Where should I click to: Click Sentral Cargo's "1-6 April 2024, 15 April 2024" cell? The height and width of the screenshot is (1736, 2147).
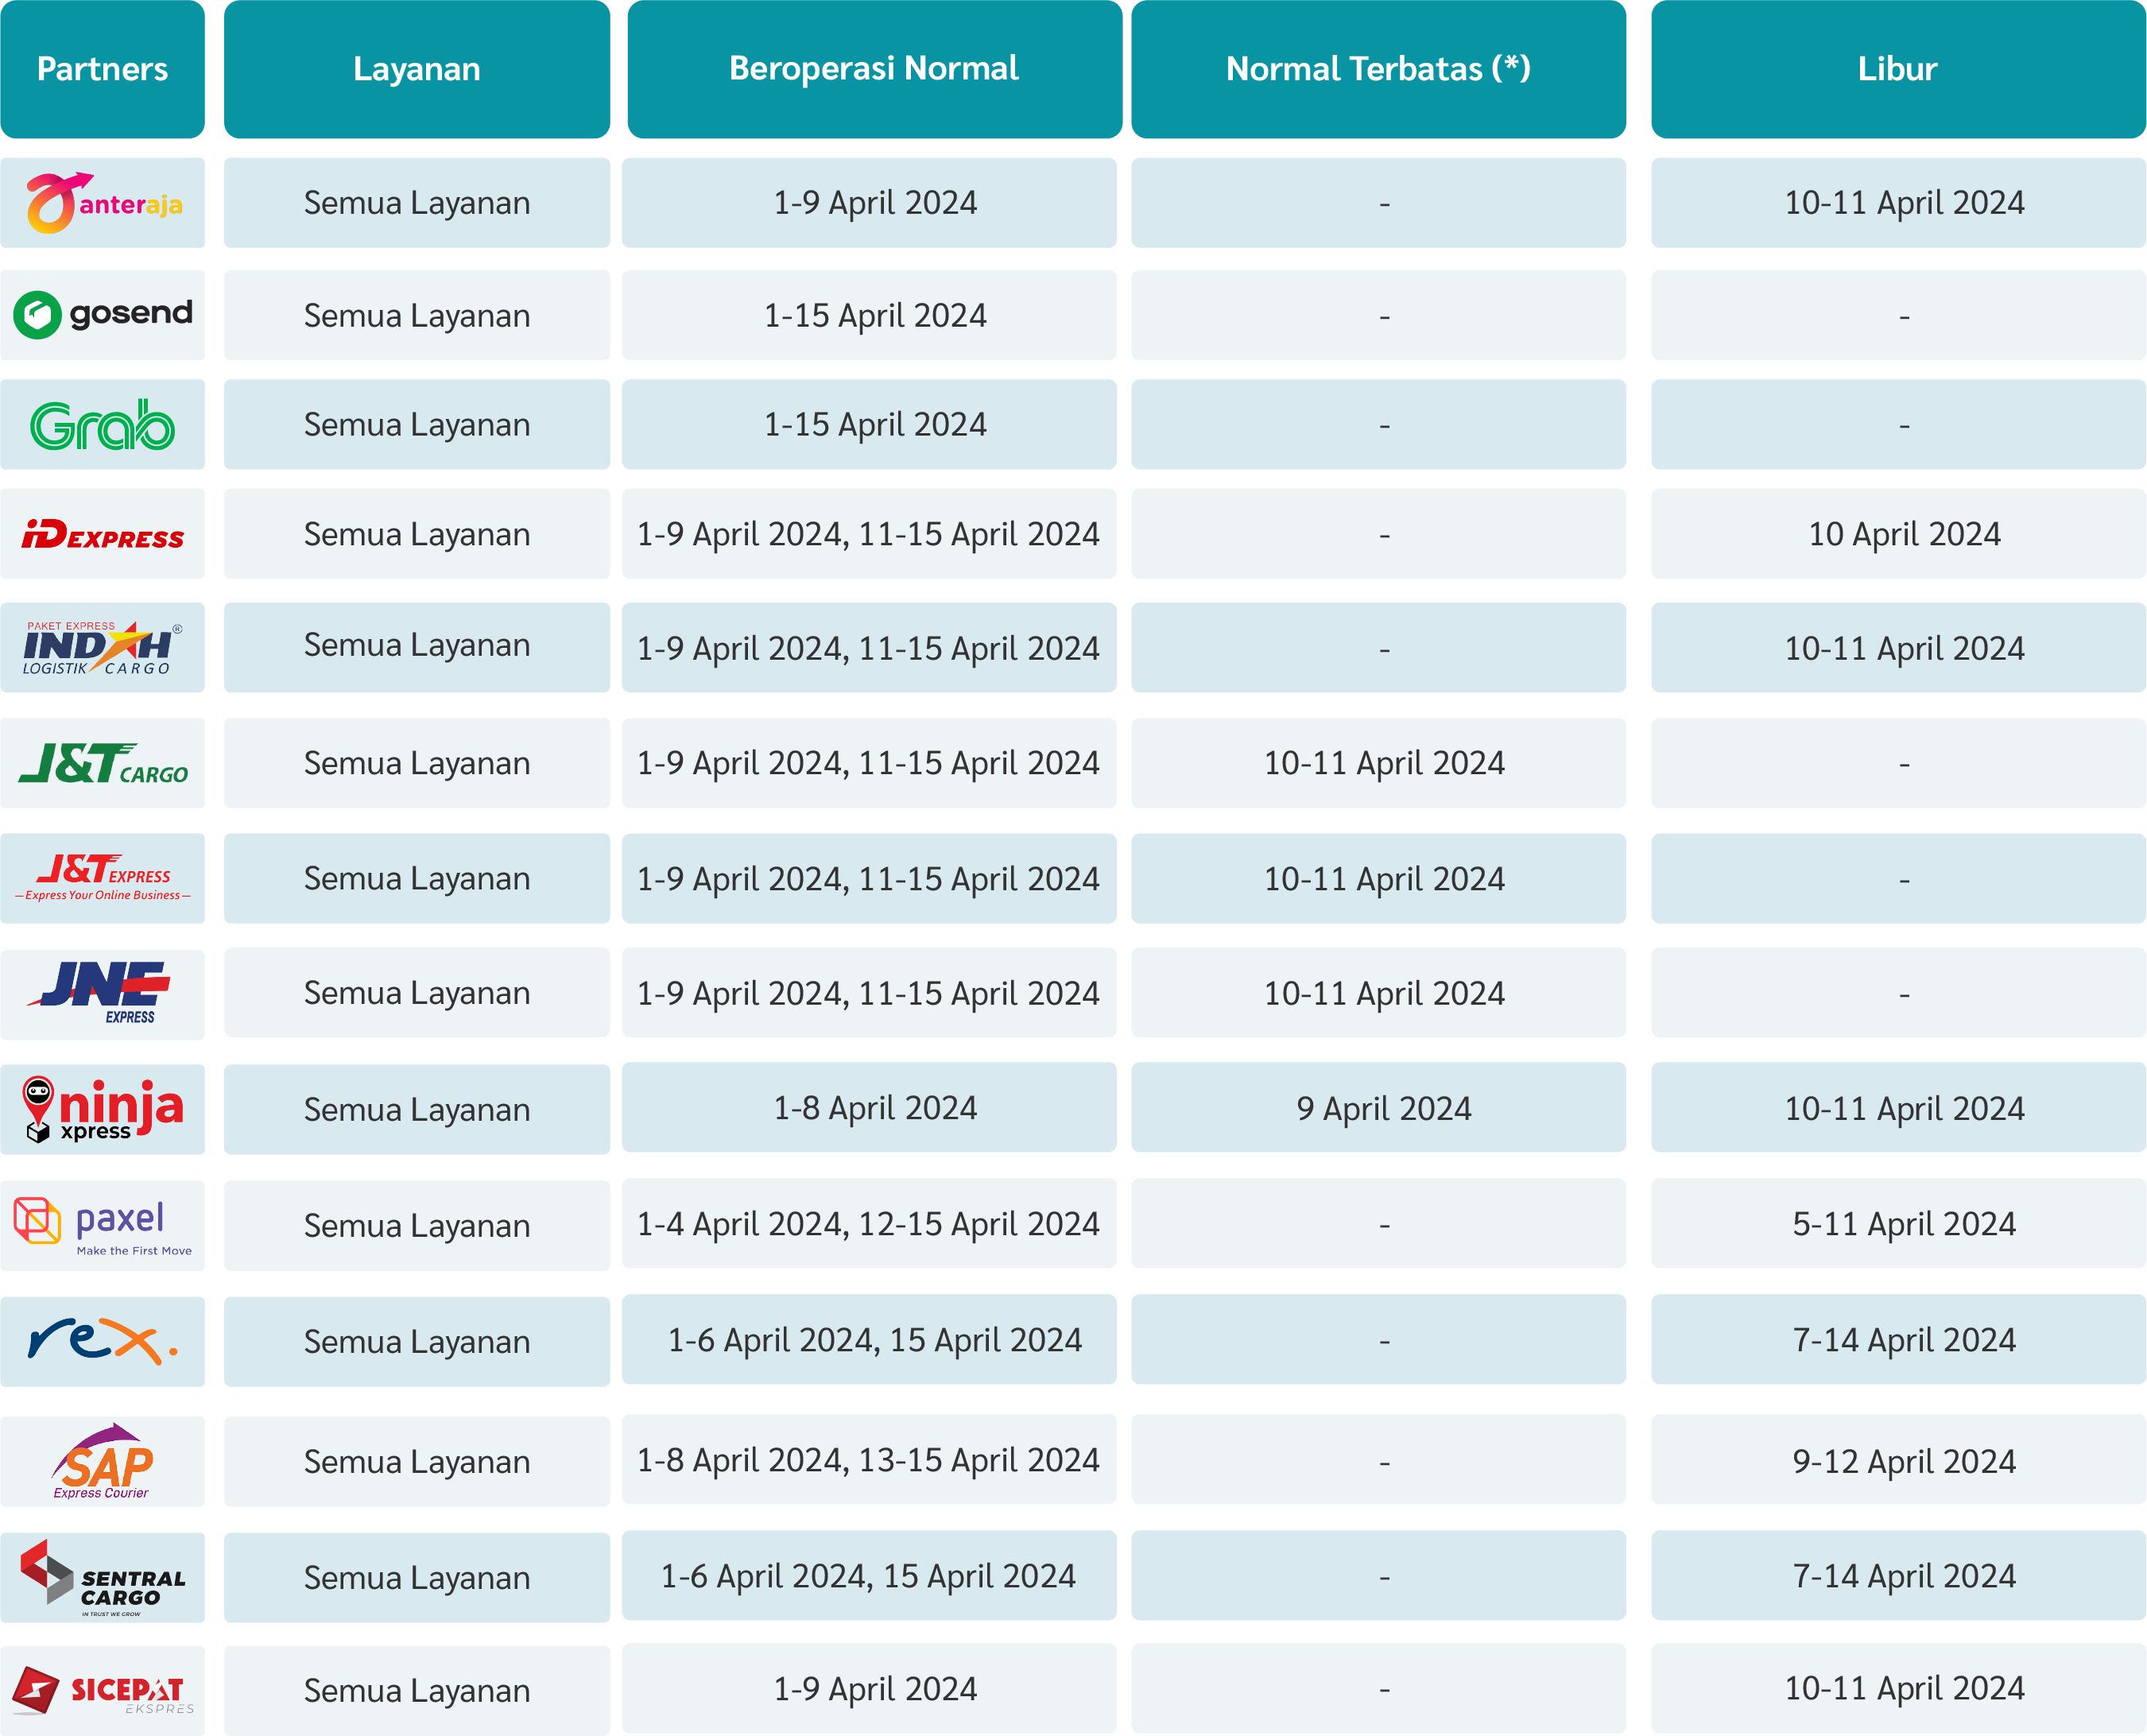869,1575
